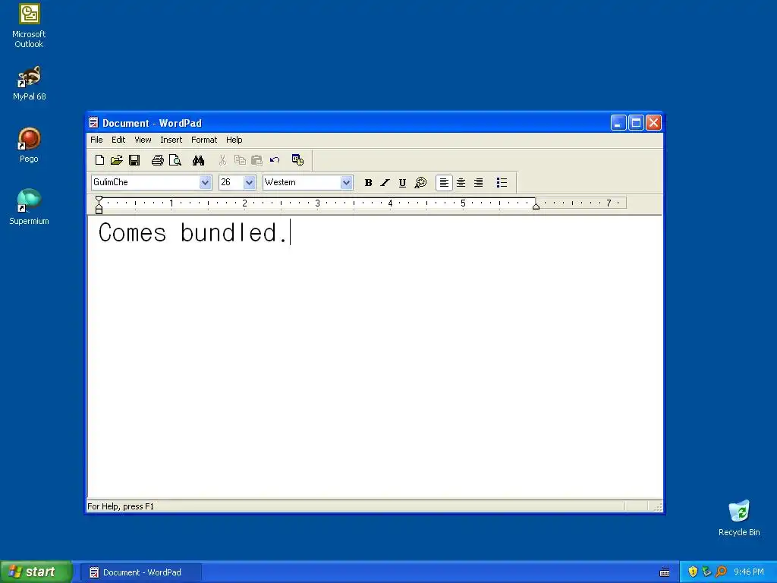Open the Edit menu
This screenshot has width=777, height=583.
118,140
